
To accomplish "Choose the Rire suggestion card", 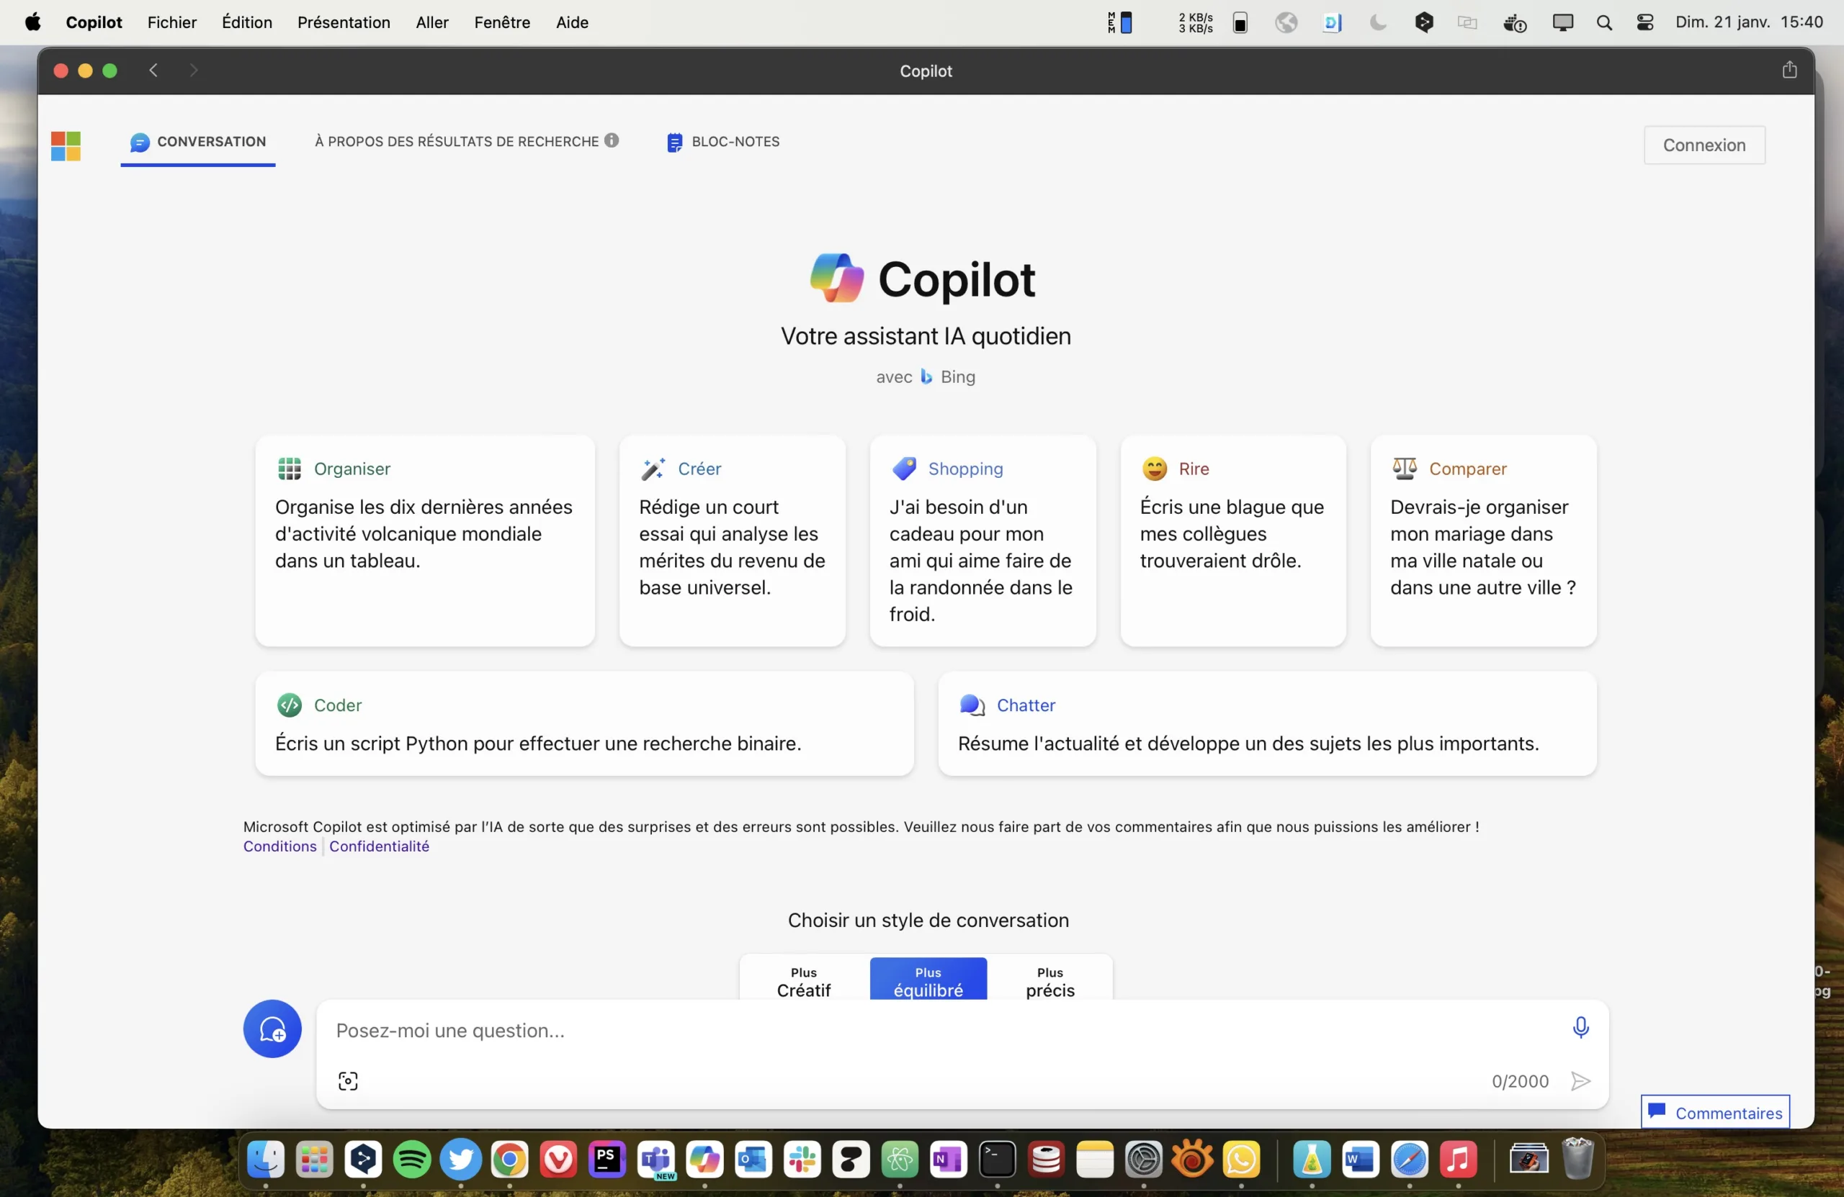I will click(x=1232, y=541).
